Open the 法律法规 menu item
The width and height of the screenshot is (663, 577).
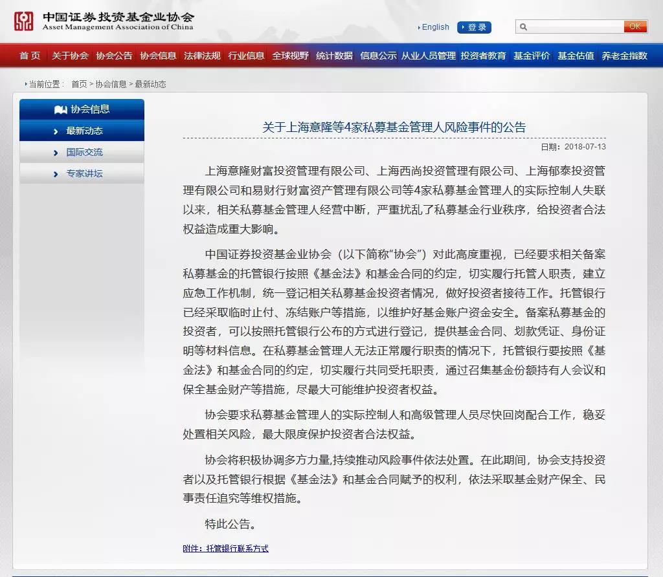[202, 56]
